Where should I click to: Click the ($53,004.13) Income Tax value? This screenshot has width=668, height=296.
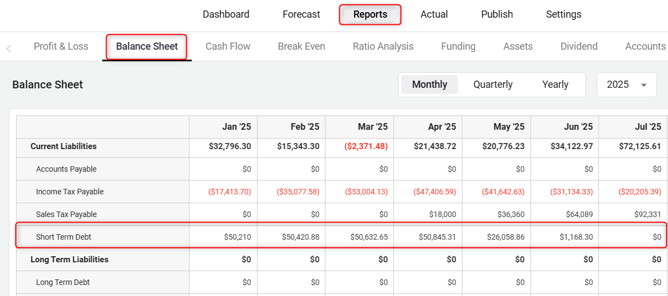(x=366, y=192)
